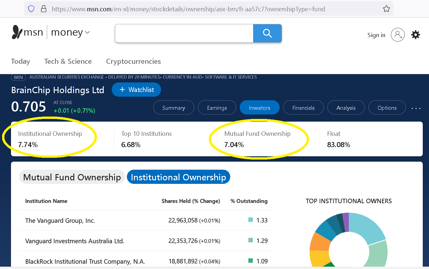
Task: Click the 22,963,058 shares held value
Action: coord(183,220)
